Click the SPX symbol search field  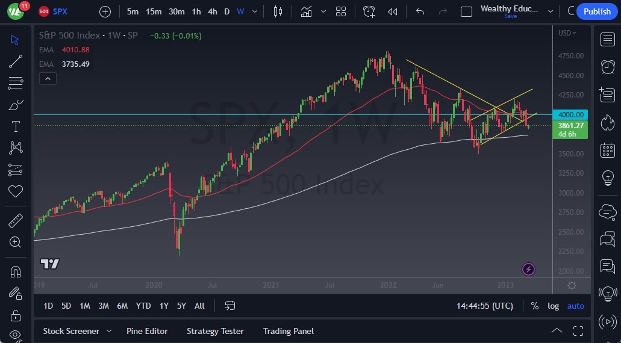(60, 11)
